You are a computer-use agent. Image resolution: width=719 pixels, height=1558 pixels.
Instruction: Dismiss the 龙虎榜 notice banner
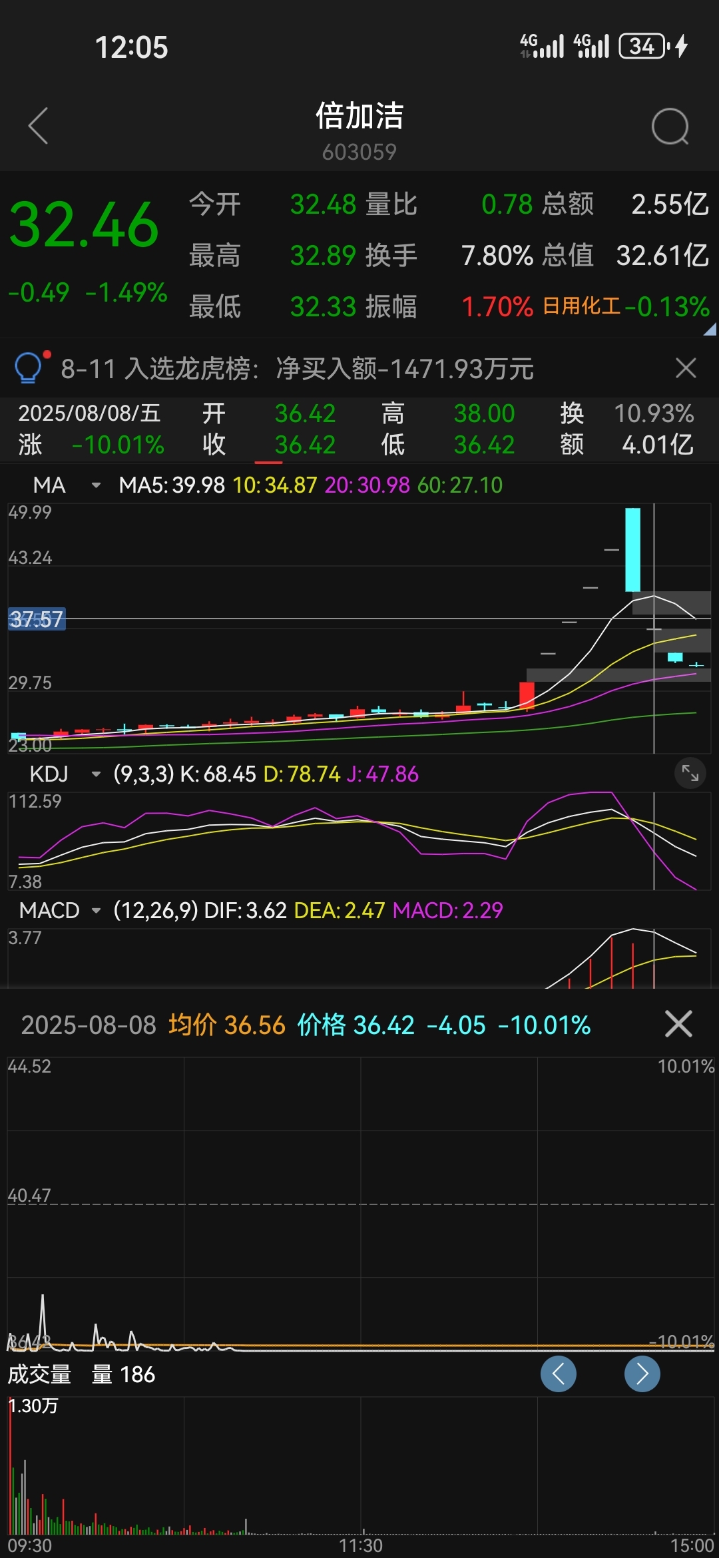(x=686, y=368)
